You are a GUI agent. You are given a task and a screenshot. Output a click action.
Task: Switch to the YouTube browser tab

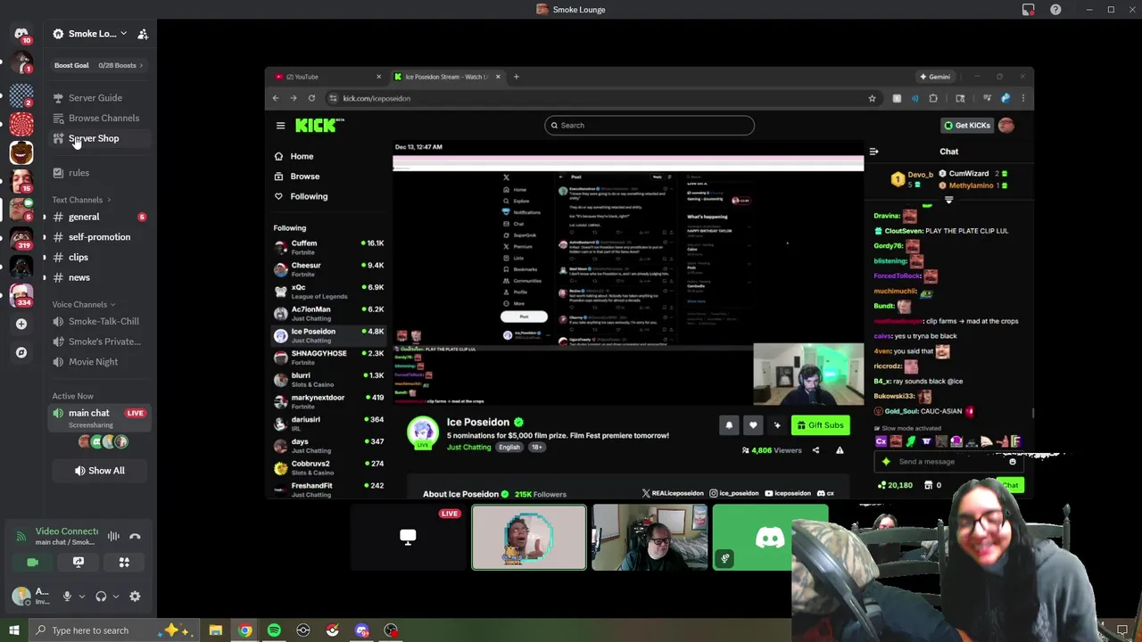tap(327, 77)
